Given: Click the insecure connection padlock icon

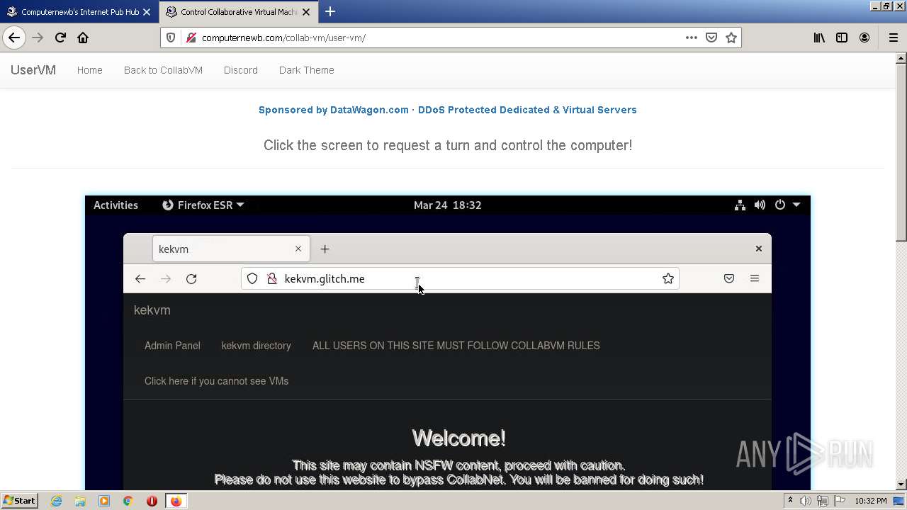Looking at the screenshot, I should (x=190, y=38).
